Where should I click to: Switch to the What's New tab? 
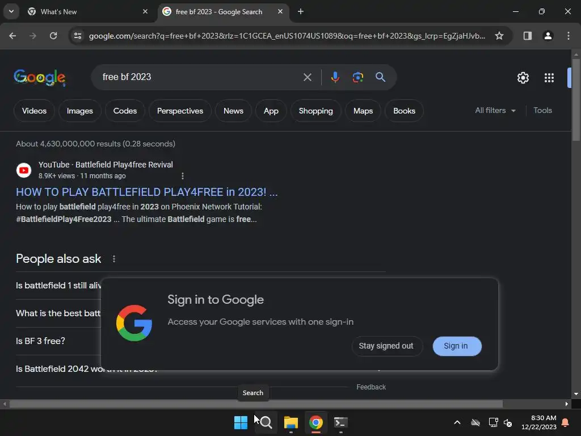[87, 11]
